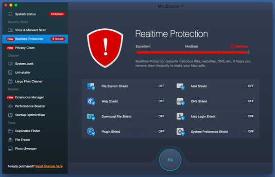Click the Startup Optimization power icon
275x177 pixels.
[10, 115]
